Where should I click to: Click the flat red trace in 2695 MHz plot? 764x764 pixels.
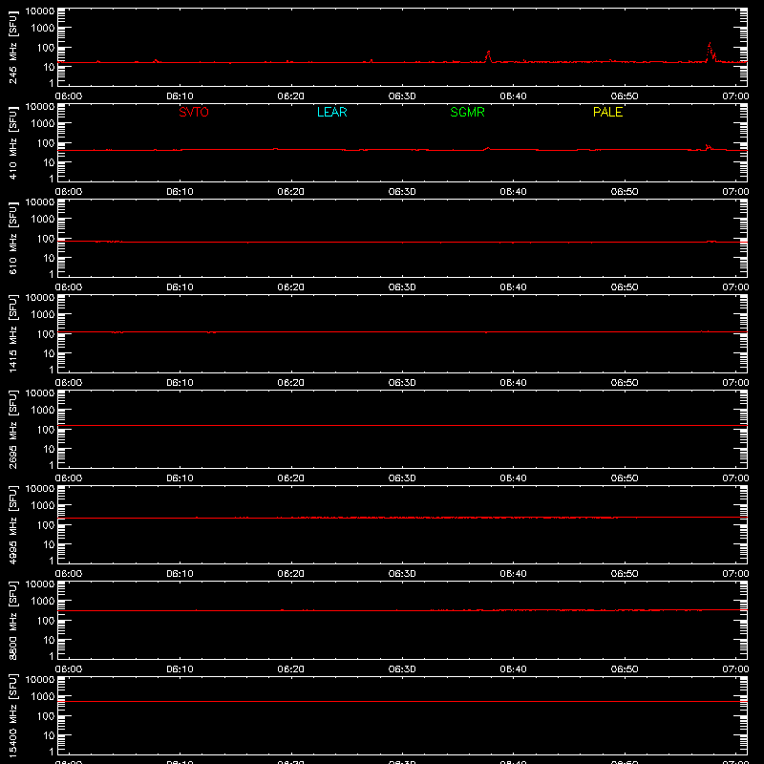(x=402, y=425)
